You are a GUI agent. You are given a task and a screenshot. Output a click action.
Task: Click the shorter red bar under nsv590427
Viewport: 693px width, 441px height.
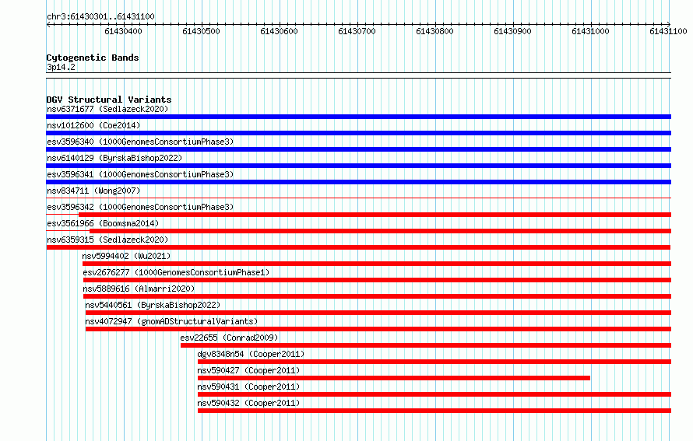[x=394, y=378]
